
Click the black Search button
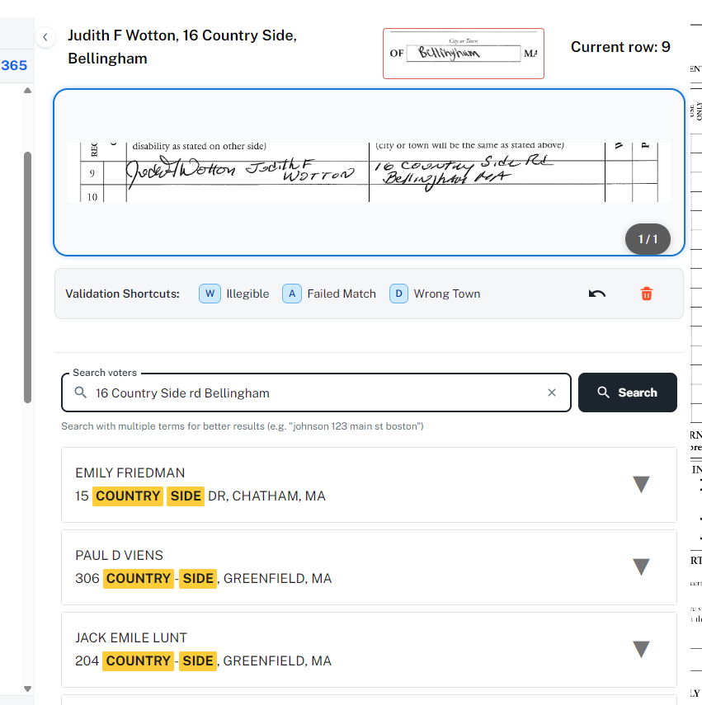point(627,392)
